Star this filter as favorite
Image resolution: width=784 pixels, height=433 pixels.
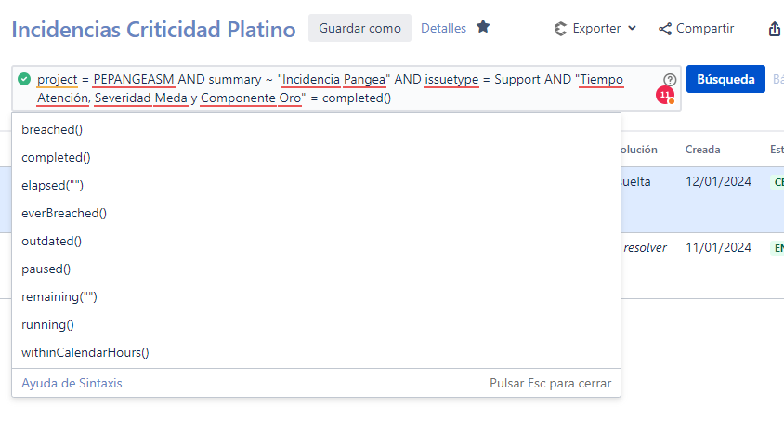point(483,27)
